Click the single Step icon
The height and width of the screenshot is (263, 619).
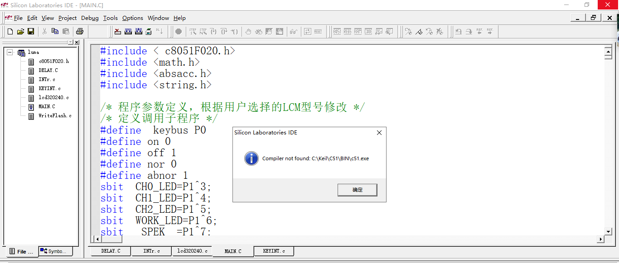pos(193,32)
